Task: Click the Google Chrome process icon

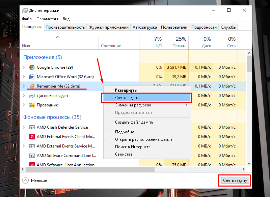Action: pos(32,67)
